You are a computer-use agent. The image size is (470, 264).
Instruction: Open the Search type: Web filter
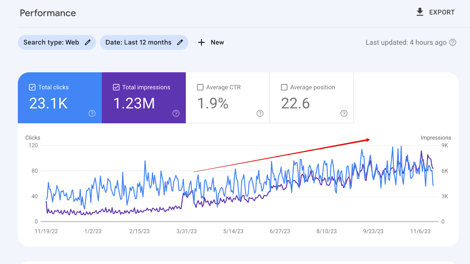[57, 42]
